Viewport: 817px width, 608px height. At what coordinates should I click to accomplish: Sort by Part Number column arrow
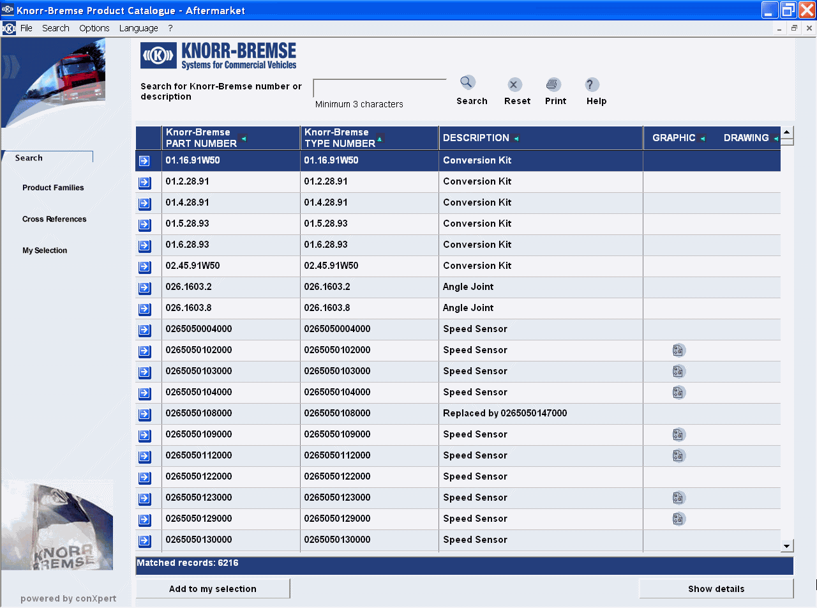coord(243,139)
